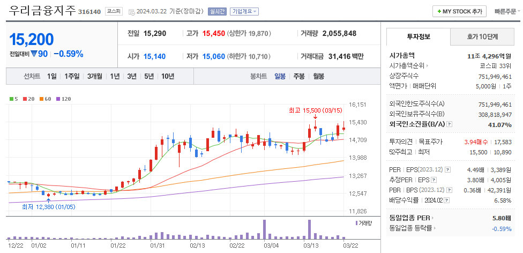523x253 pixels.
Task: Click the target price 17,583
Action: [x=503, y=142]
